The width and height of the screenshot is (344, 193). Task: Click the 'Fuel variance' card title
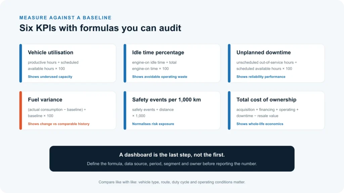point(45,100)
